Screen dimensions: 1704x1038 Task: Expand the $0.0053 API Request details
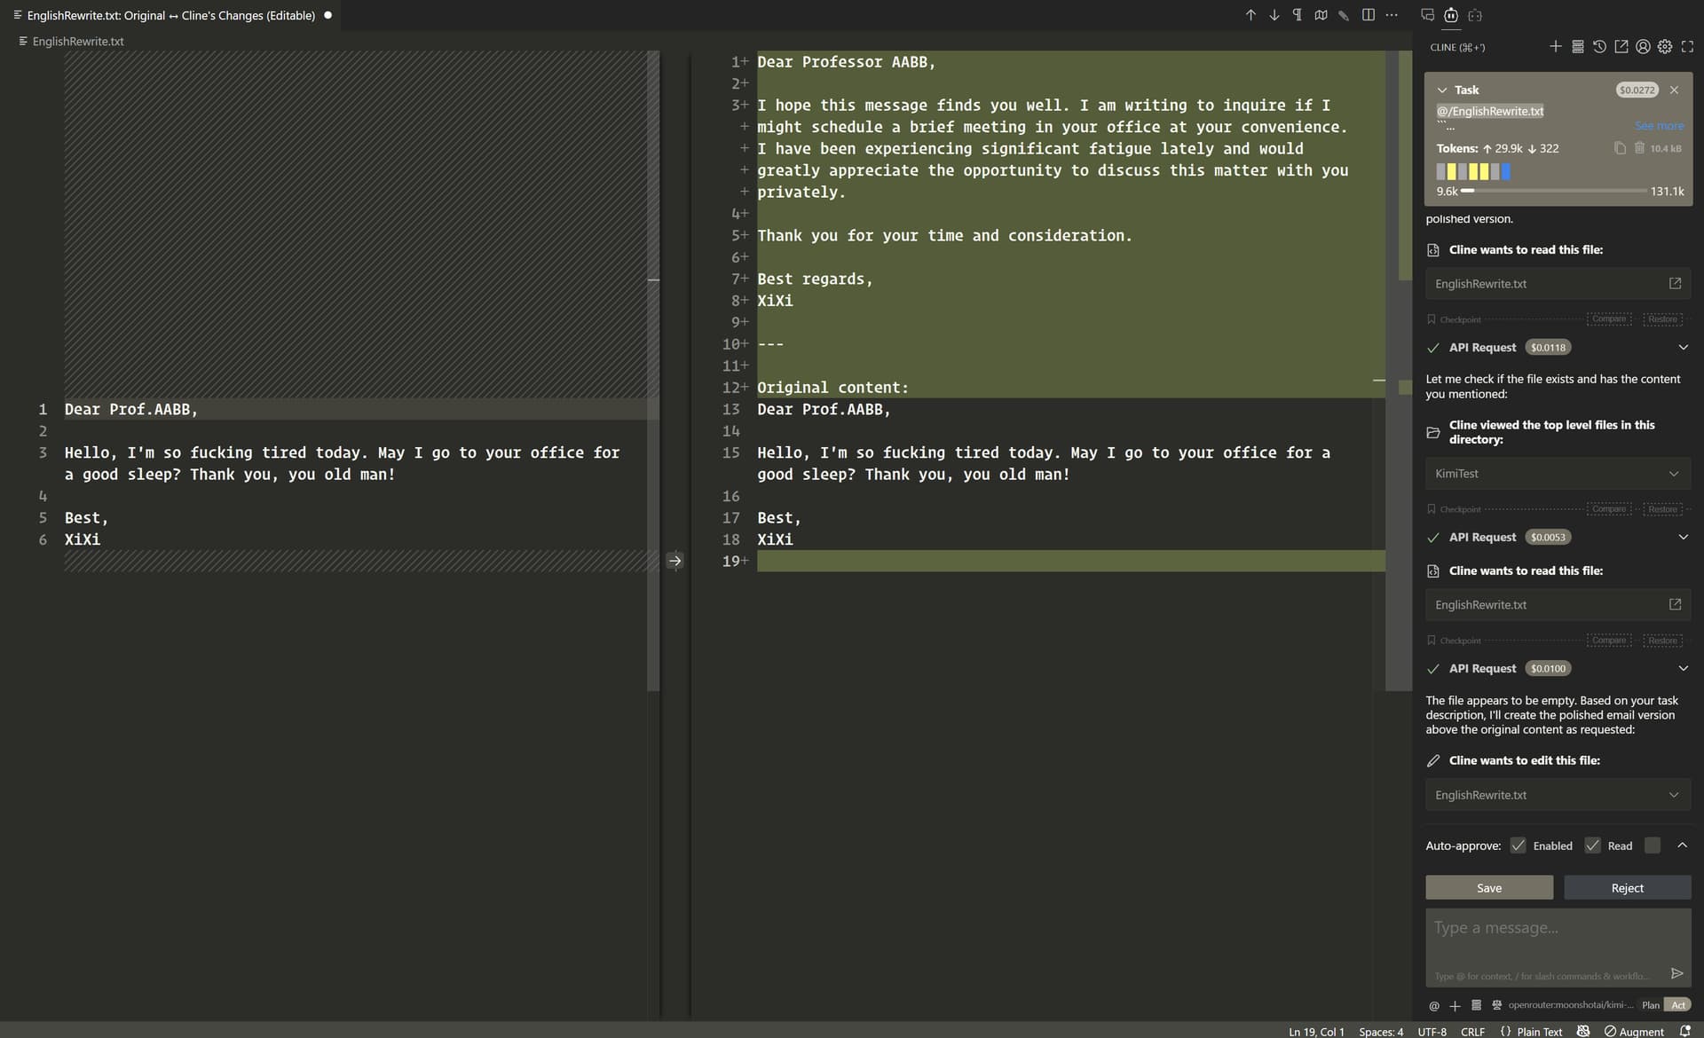tap(1683, 537)
